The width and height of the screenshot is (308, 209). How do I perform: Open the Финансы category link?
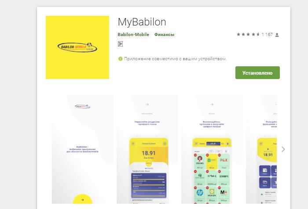164,35
